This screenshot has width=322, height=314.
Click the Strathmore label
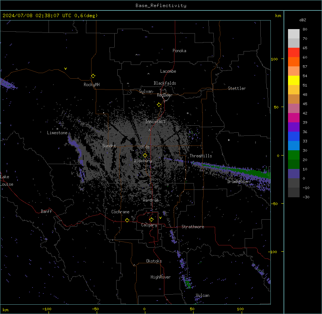click(193, 227)
